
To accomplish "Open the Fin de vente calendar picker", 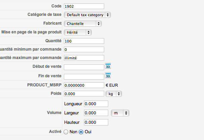I will tap(108, 75).
